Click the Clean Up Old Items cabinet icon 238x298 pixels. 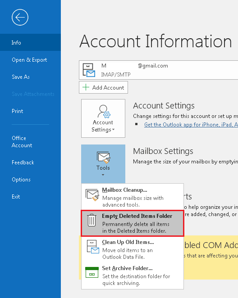pos(93,247)
